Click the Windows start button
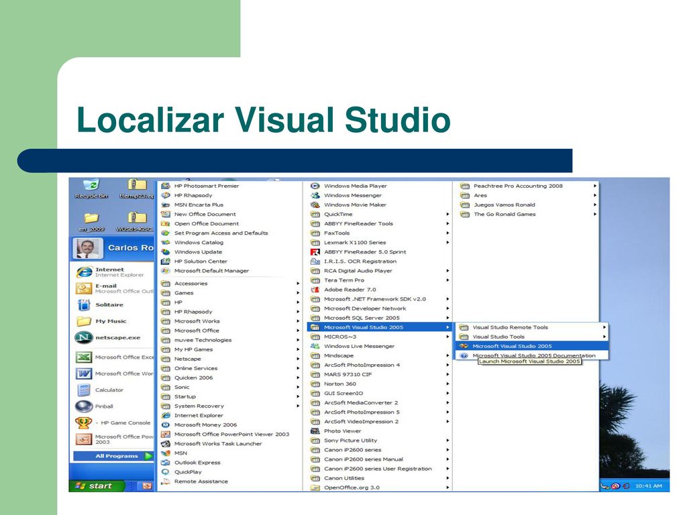Screen dimensions: 687x515 point(97,485)
